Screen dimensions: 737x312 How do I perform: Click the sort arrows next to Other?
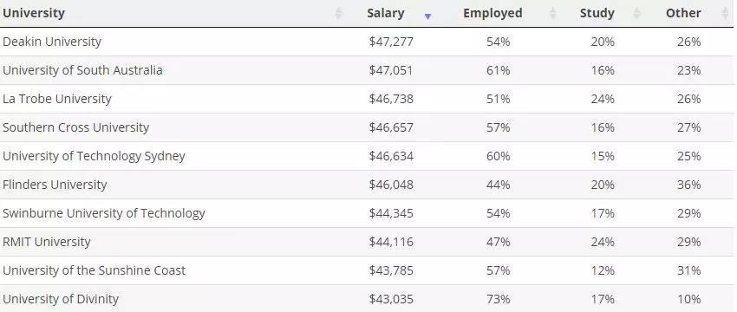tap(725, 13)
